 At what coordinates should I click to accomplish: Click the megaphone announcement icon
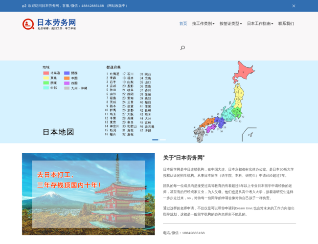(x=24, y=6)
